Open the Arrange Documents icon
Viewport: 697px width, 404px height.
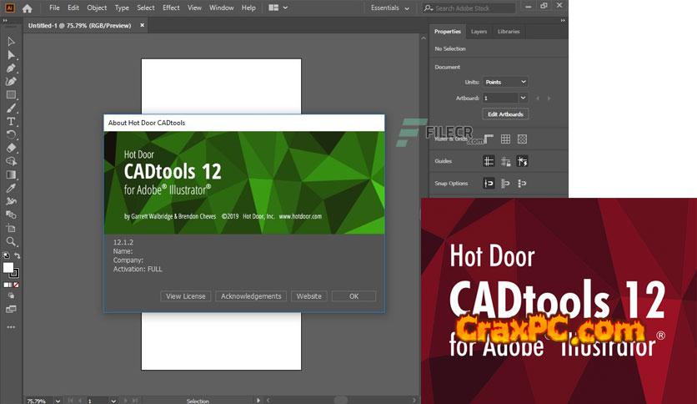coord(273,8)
